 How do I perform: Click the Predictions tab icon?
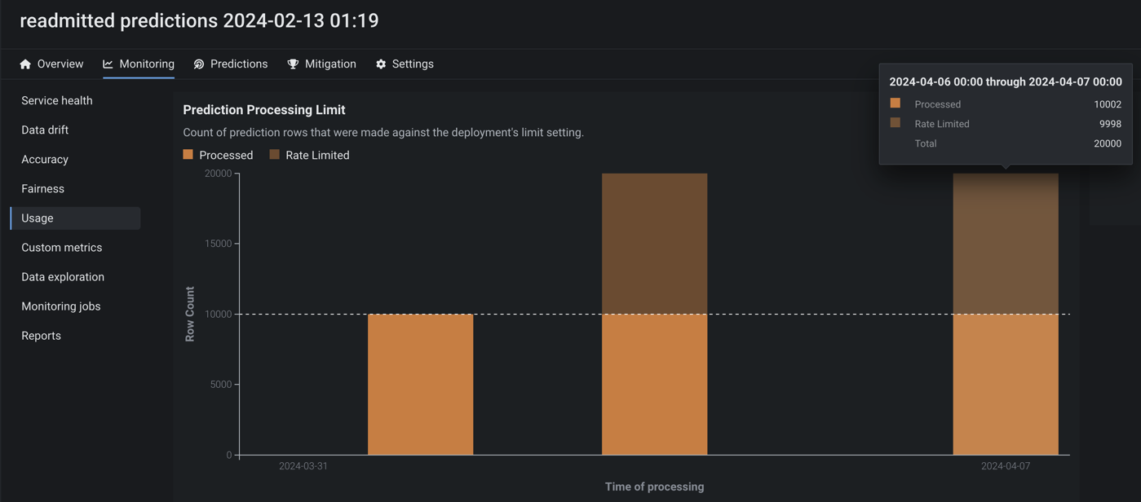coord(199,64)
